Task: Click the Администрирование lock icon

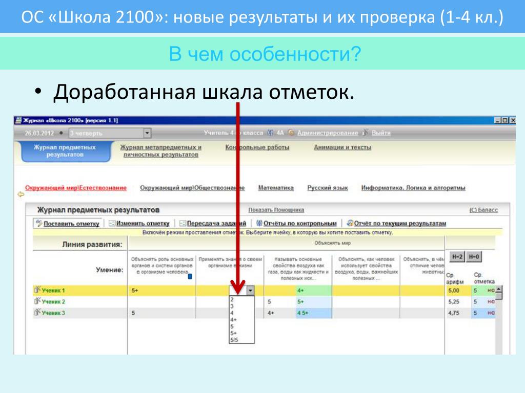Action: coord(291,133)
